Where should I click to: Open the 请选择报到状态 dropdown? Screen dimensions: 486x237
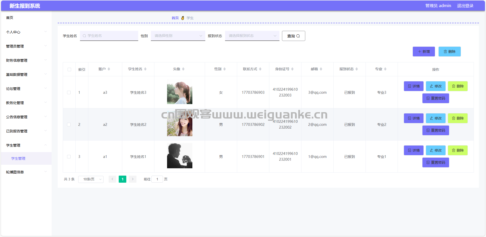(x=252, y=36)
